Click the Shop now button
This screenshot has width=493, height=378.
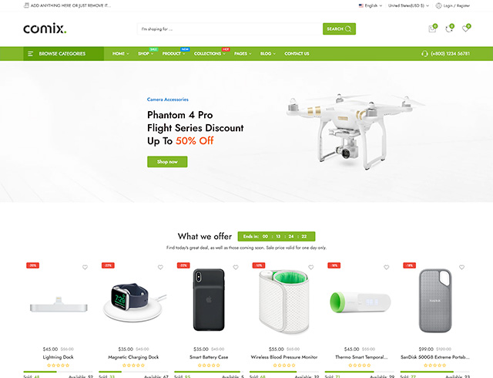tap(167, 161)
